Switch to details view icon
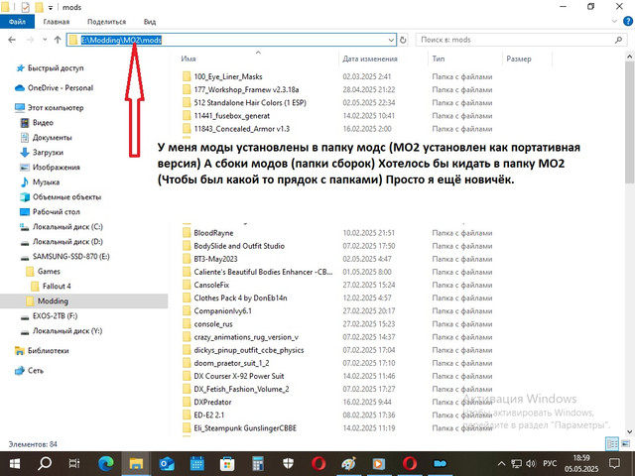Image resolution: width=635 pixels, height=476 pixels. pyautogui.click(x=612, y=444)
